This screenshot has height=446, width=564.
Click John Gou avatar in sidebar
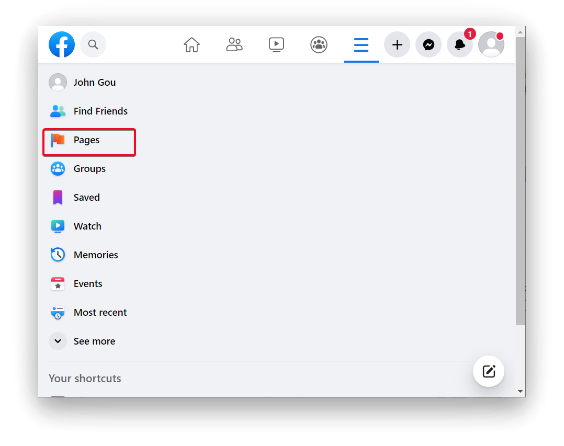point(58,82)
